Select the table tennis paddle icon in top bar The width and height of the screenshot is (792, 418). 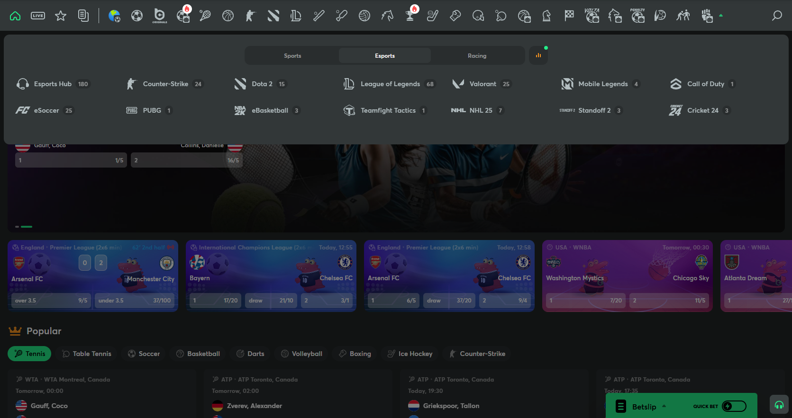coord(501,16)
